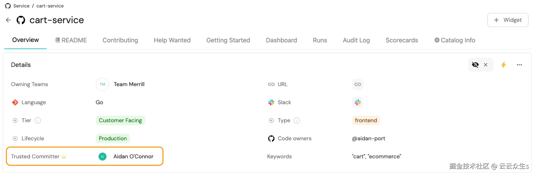
Task: Open the Service breadcrumb link
Action: coord(21,6)
